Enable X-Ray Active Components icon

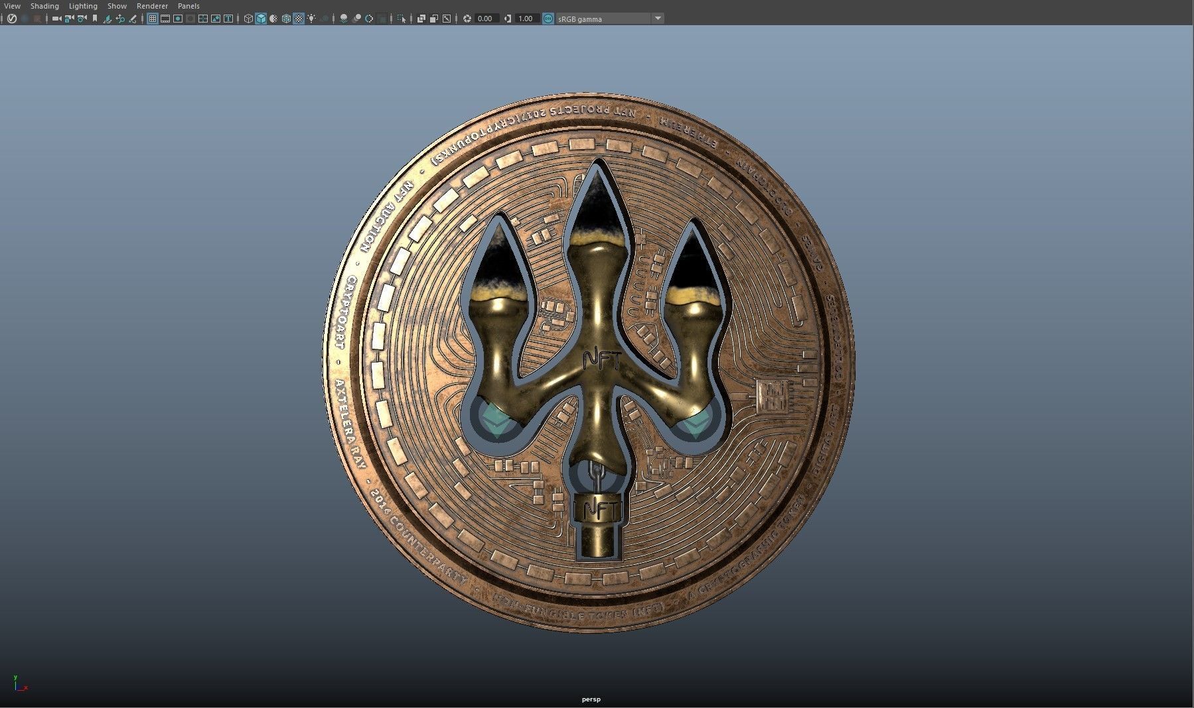click(434, 19)
